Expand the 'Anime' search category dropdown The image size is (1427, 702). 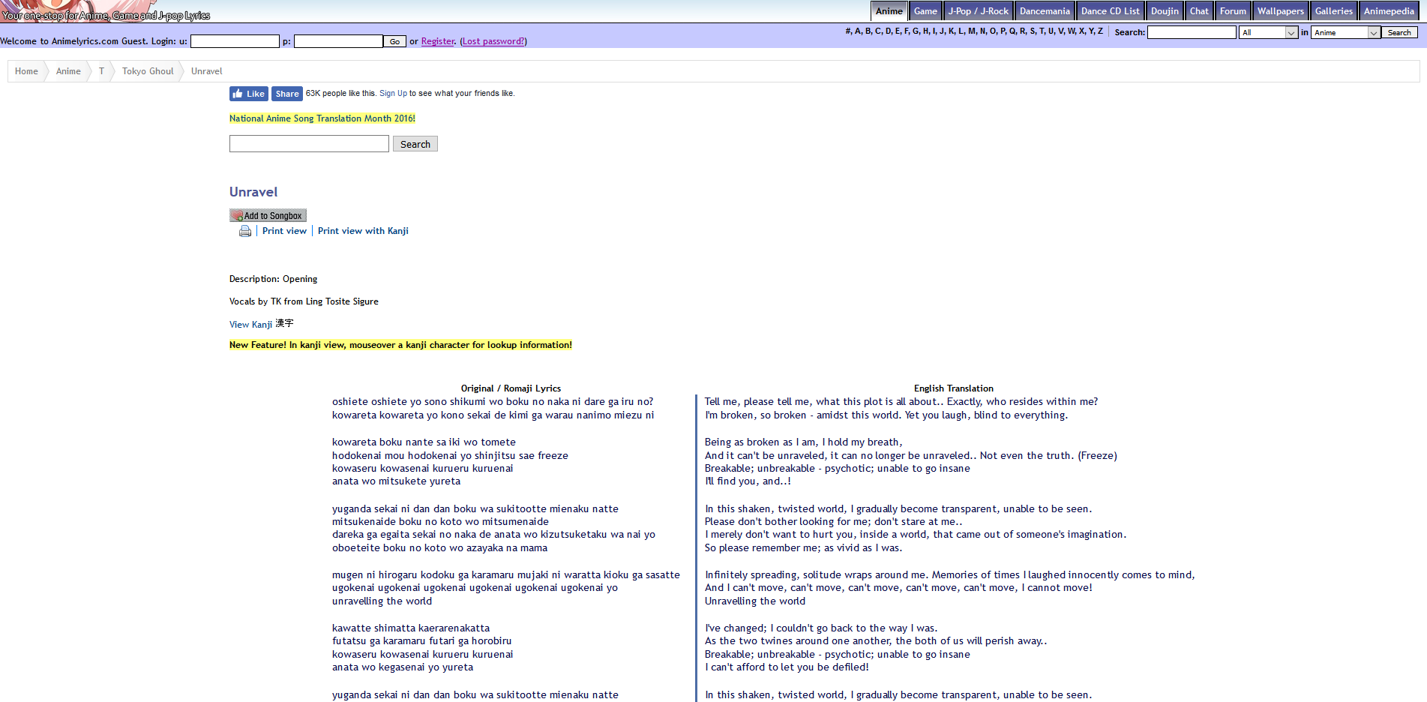tap(1346, 32)
